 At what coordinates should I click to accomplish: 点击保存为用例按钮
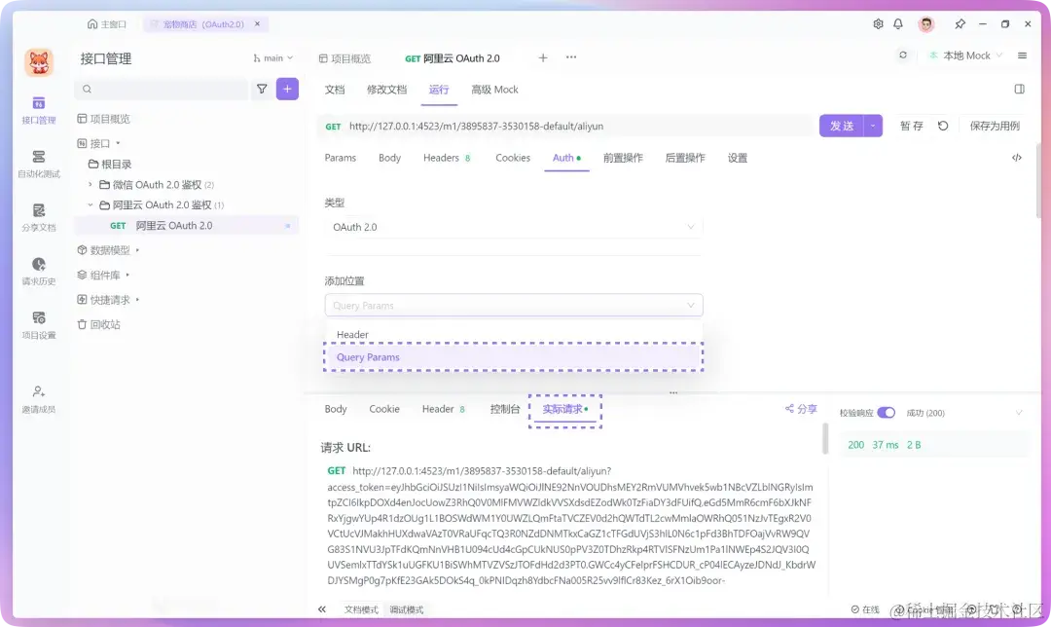click(994, 127)
